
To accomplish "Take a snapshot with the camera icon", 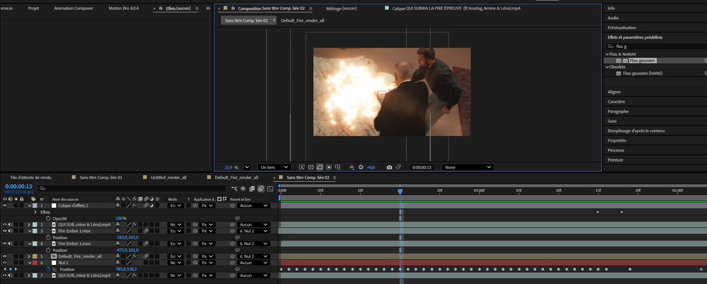I will [389, 167].
